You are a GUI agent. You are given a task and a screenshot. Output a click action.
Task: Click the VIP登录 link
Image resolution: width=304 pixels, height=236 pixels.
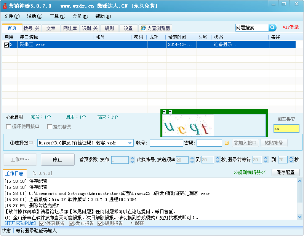tap(291, 27)
